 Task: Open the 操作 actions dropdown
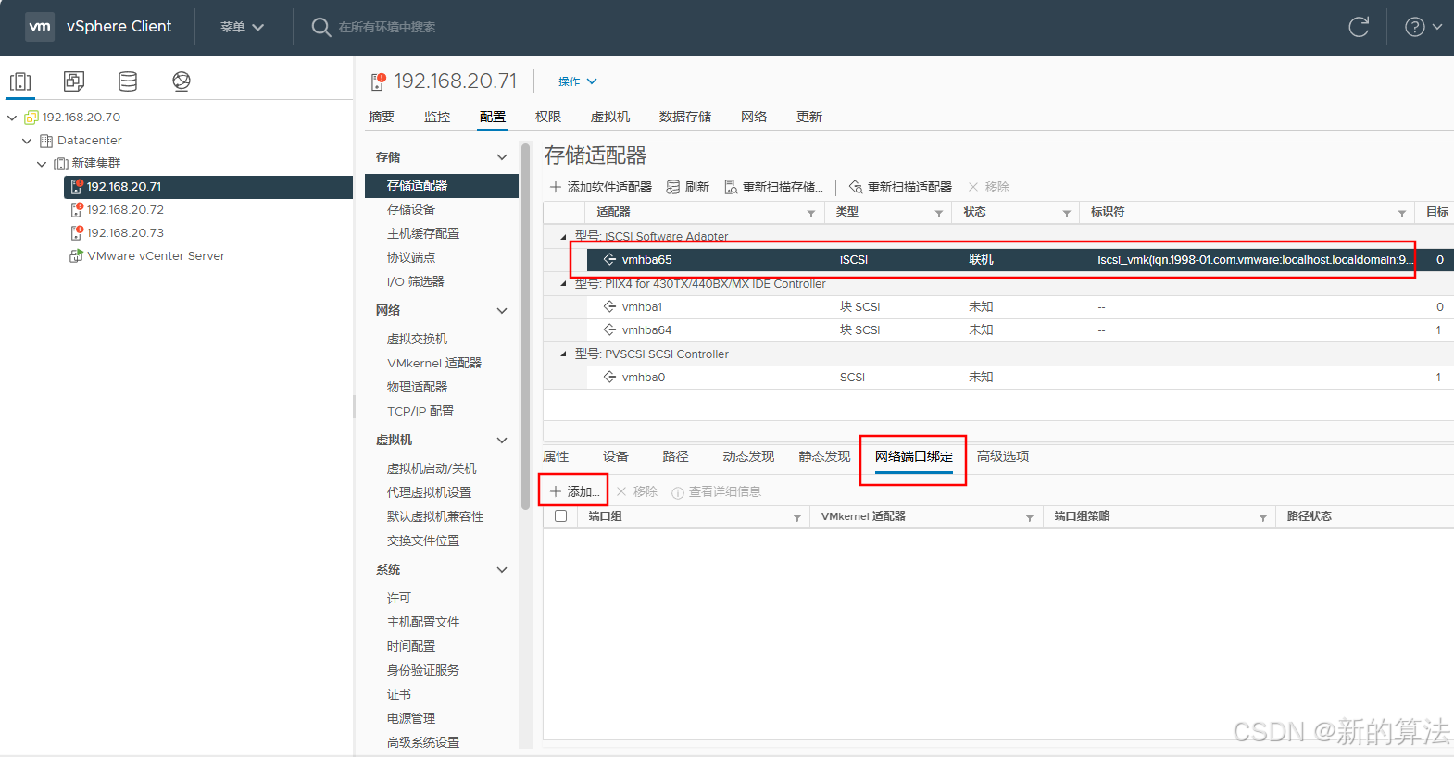coord(578,81)
